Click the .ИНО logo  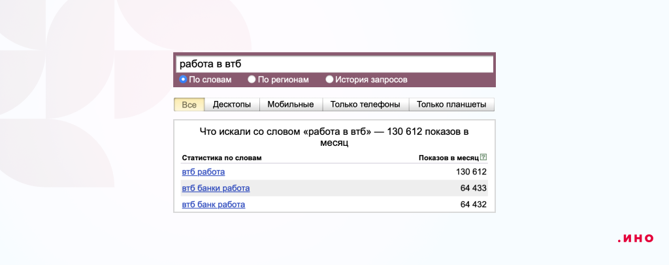point(635,238)
